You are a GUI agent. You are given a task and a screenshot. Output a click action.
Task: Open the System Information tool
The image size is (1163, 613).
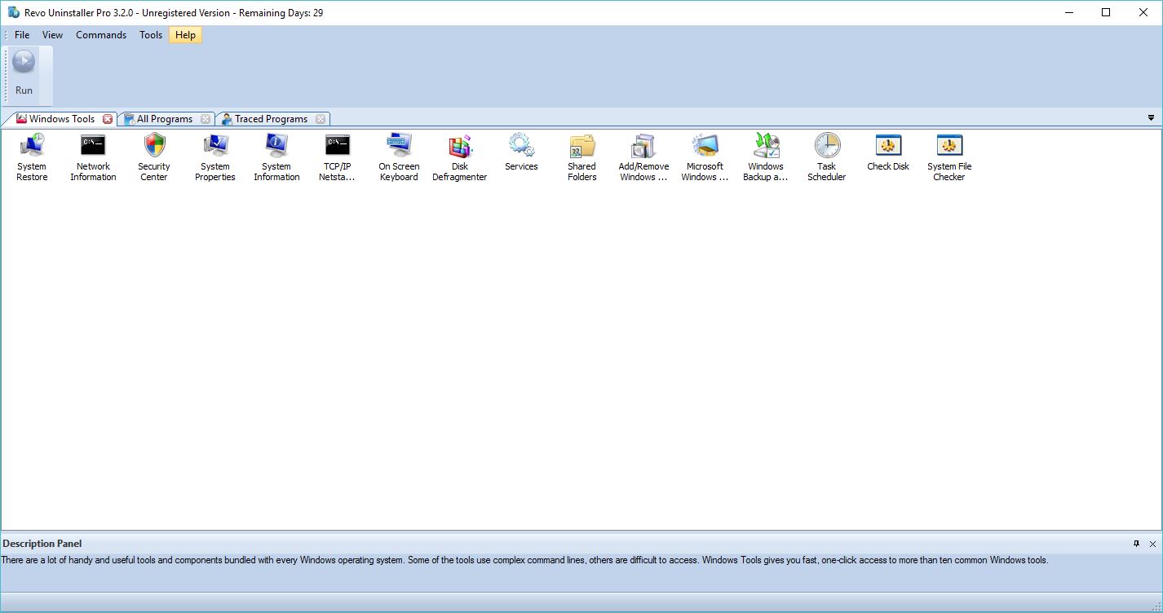click(276, 157)
